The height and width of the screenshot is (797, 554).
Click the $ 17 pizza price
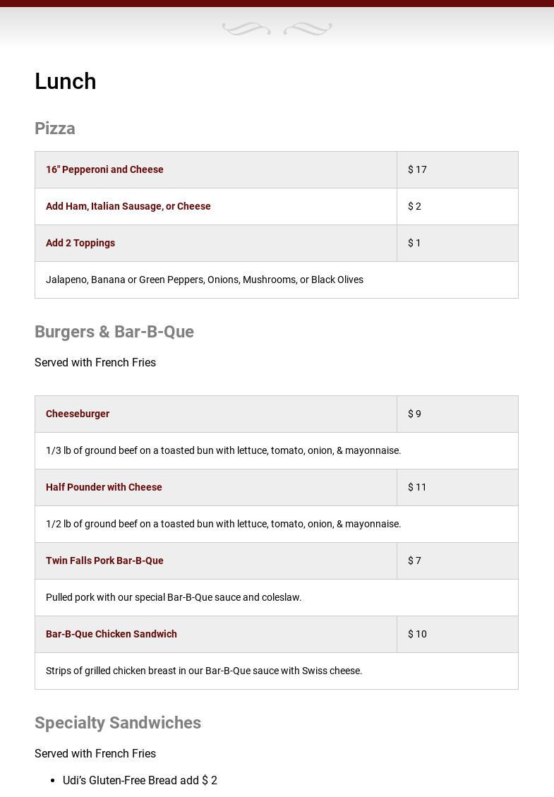tap(417, 169)
